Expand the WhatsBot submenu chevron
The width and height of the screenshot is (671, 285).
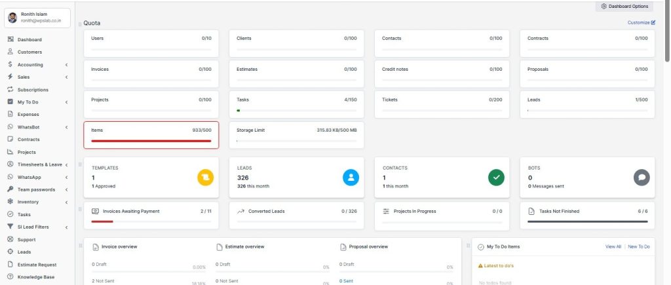pyautogui.click(x=66, y=127)
